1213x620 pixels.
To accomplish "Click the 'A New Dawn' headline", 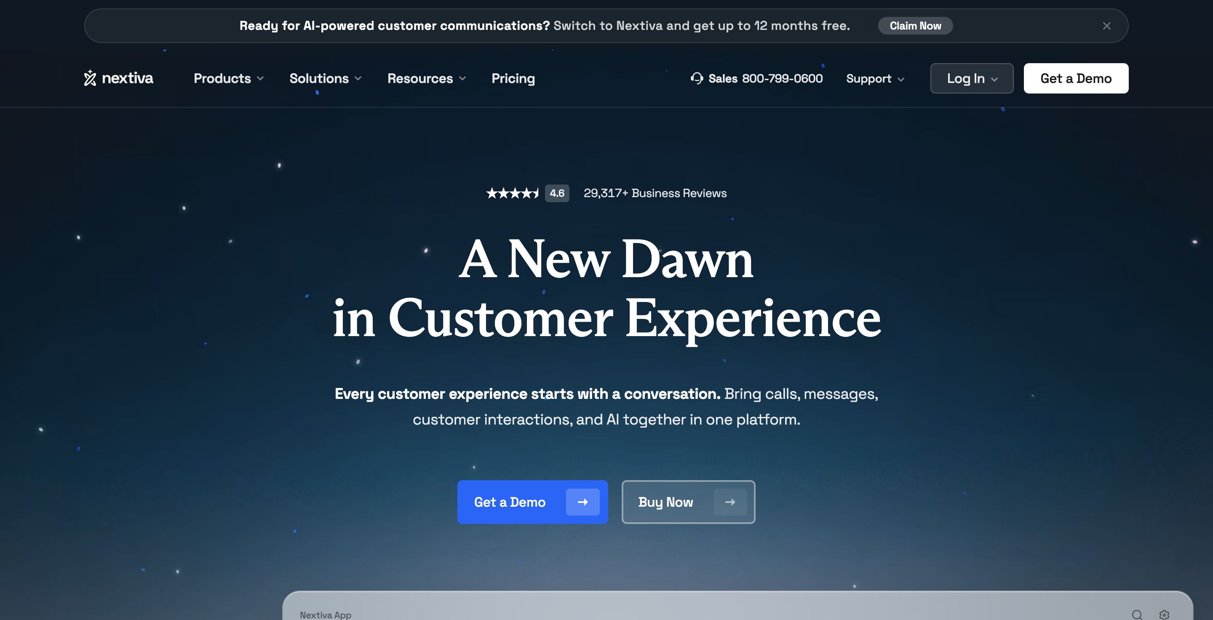I will click(606, 259).
